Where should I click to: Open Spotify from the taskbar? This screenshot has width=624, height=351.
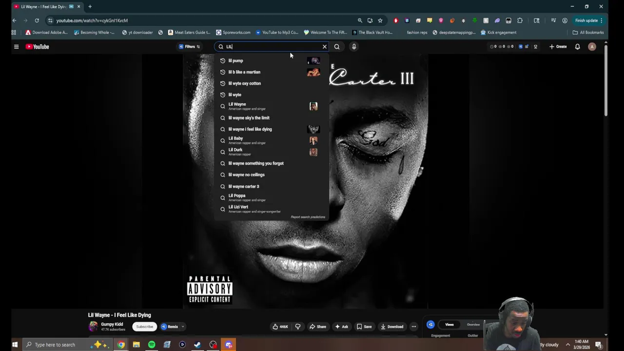tap(152, 345)
